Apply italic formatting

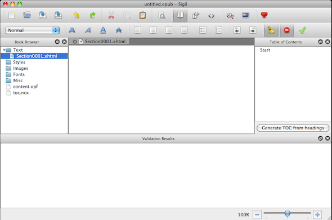(88, 30)
